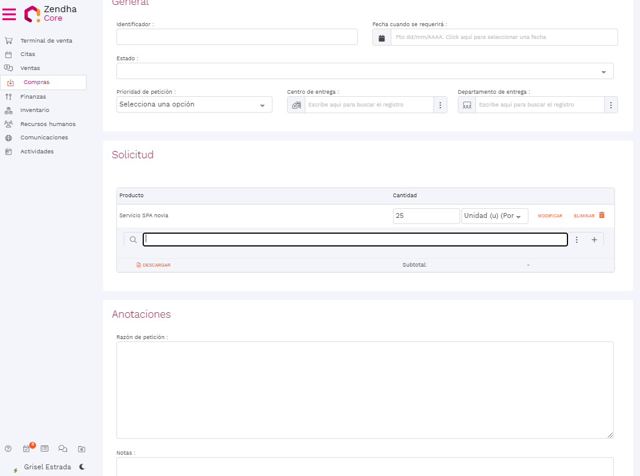
Task: Click the three-dot menu beside product search
Action: [x=577, y=240]
